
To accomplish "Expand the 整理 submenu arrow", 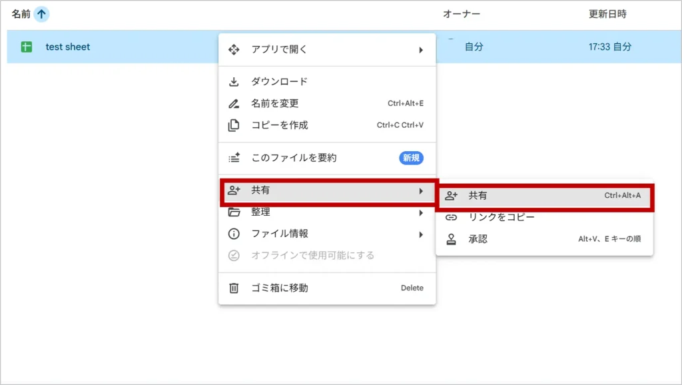I will pos(421,212).
